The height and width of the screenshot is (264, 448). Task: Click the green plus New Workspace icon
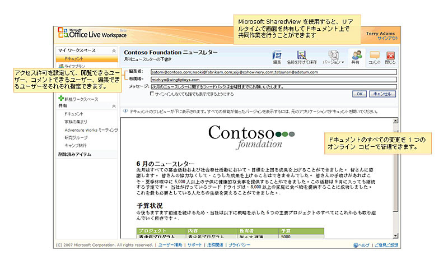[x=61, y=99]
